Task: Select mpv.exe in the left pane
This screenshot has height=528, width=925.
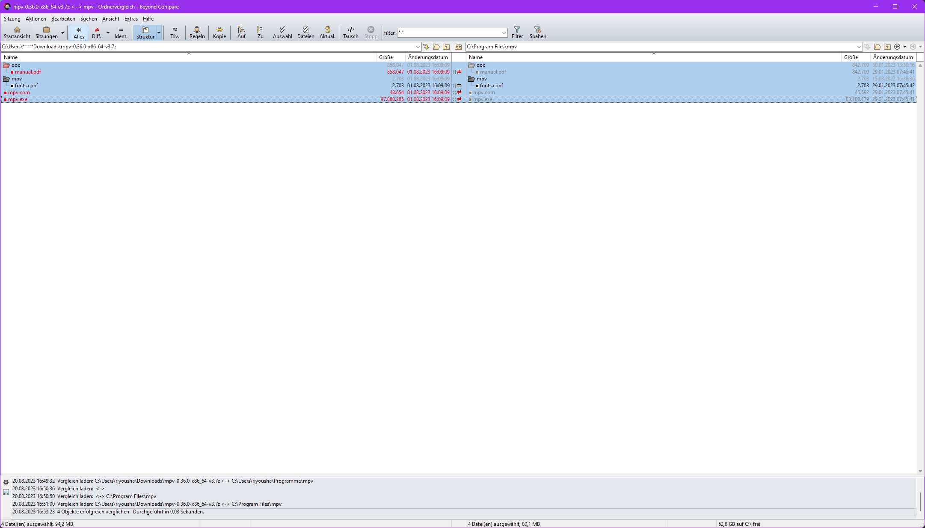Action: [x=18, y=99]
